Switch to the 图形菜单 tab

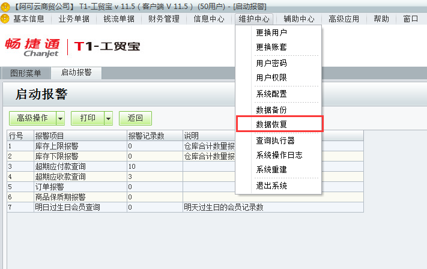click(x=26, y=73)
